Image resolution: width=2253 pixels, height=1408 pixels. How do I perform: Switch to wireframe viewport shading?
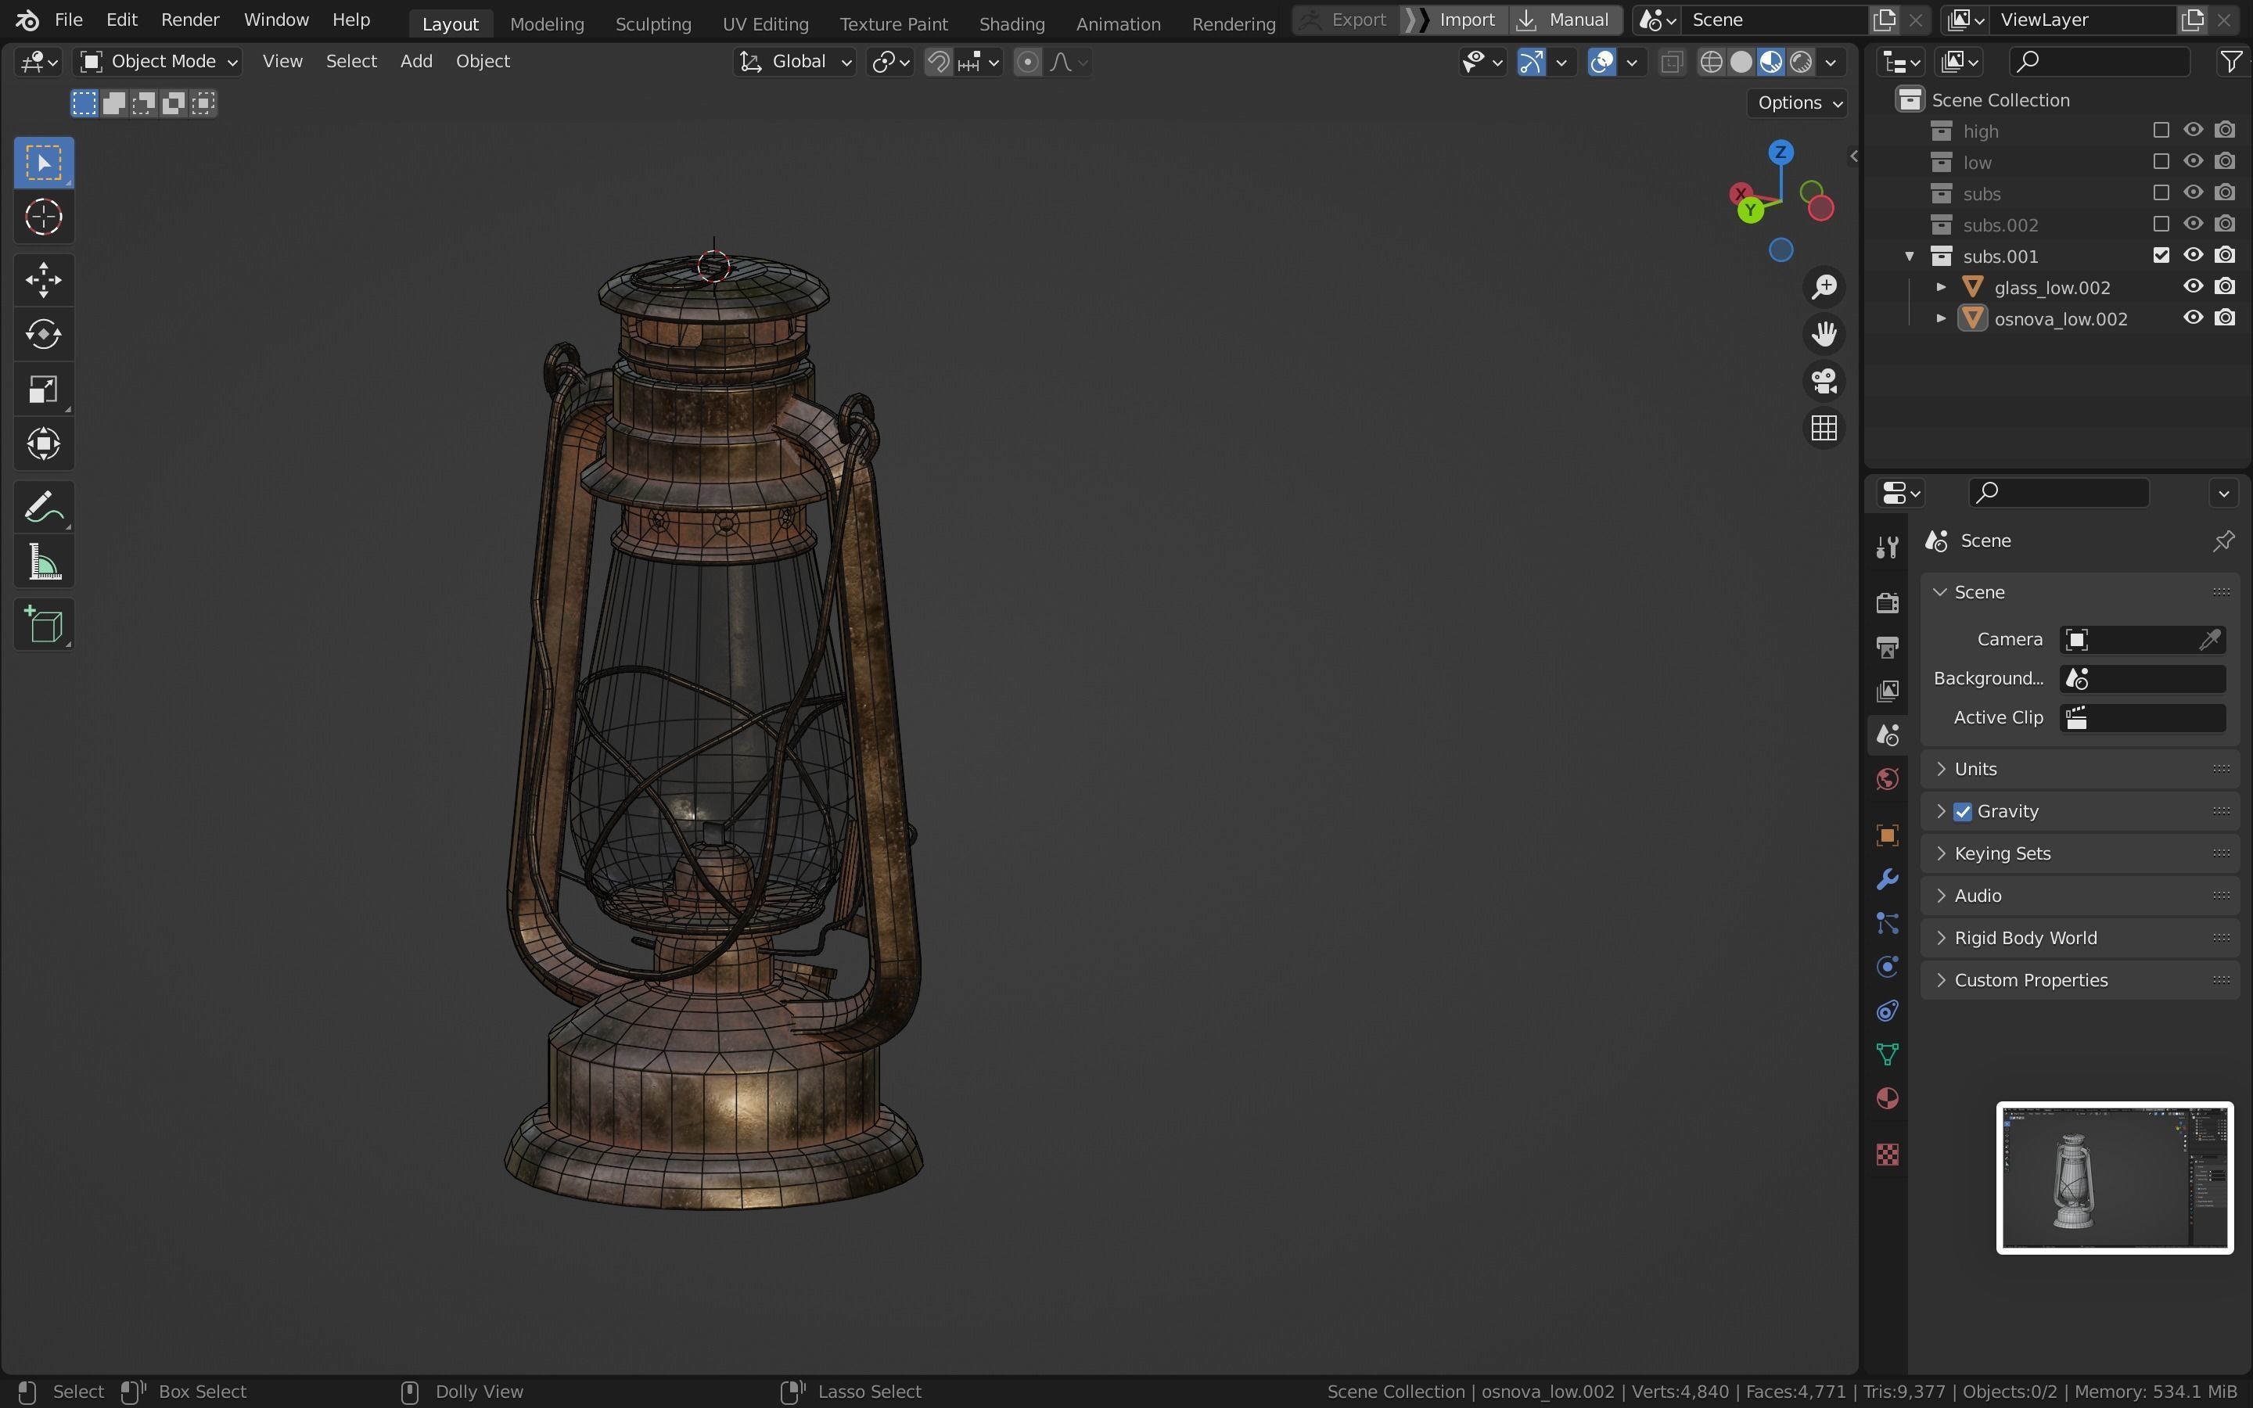click(1710, 62)
